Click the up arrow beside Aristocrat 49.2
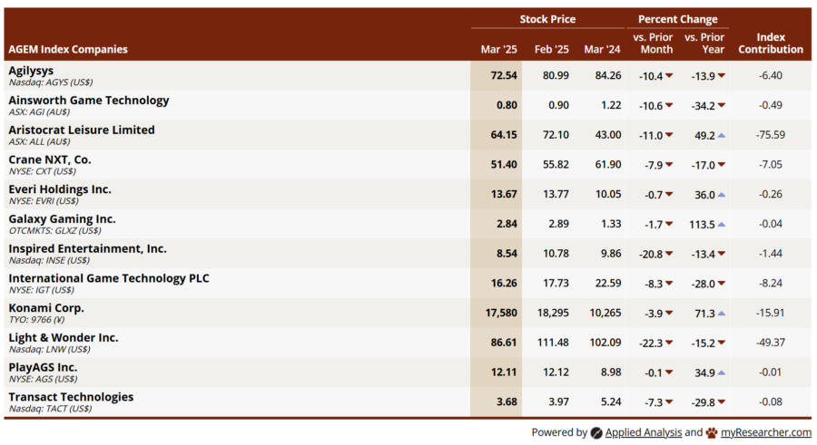 coord(721,135)
